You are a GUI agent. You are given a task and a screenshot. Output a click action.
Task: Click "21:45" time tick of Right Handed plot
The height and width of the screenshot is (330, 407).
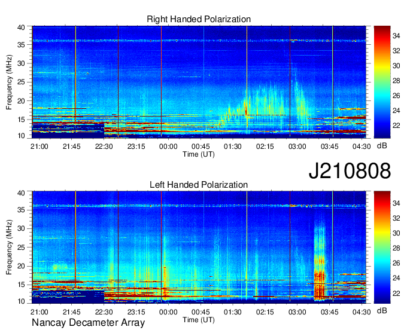point(72,146)
